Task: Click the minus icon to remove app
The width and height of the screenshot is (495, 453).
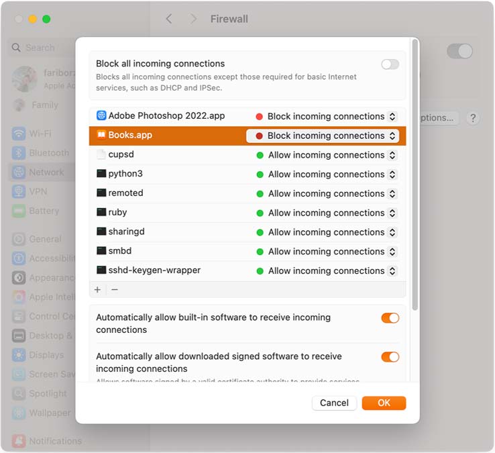Action: click(x=115, y=290)
